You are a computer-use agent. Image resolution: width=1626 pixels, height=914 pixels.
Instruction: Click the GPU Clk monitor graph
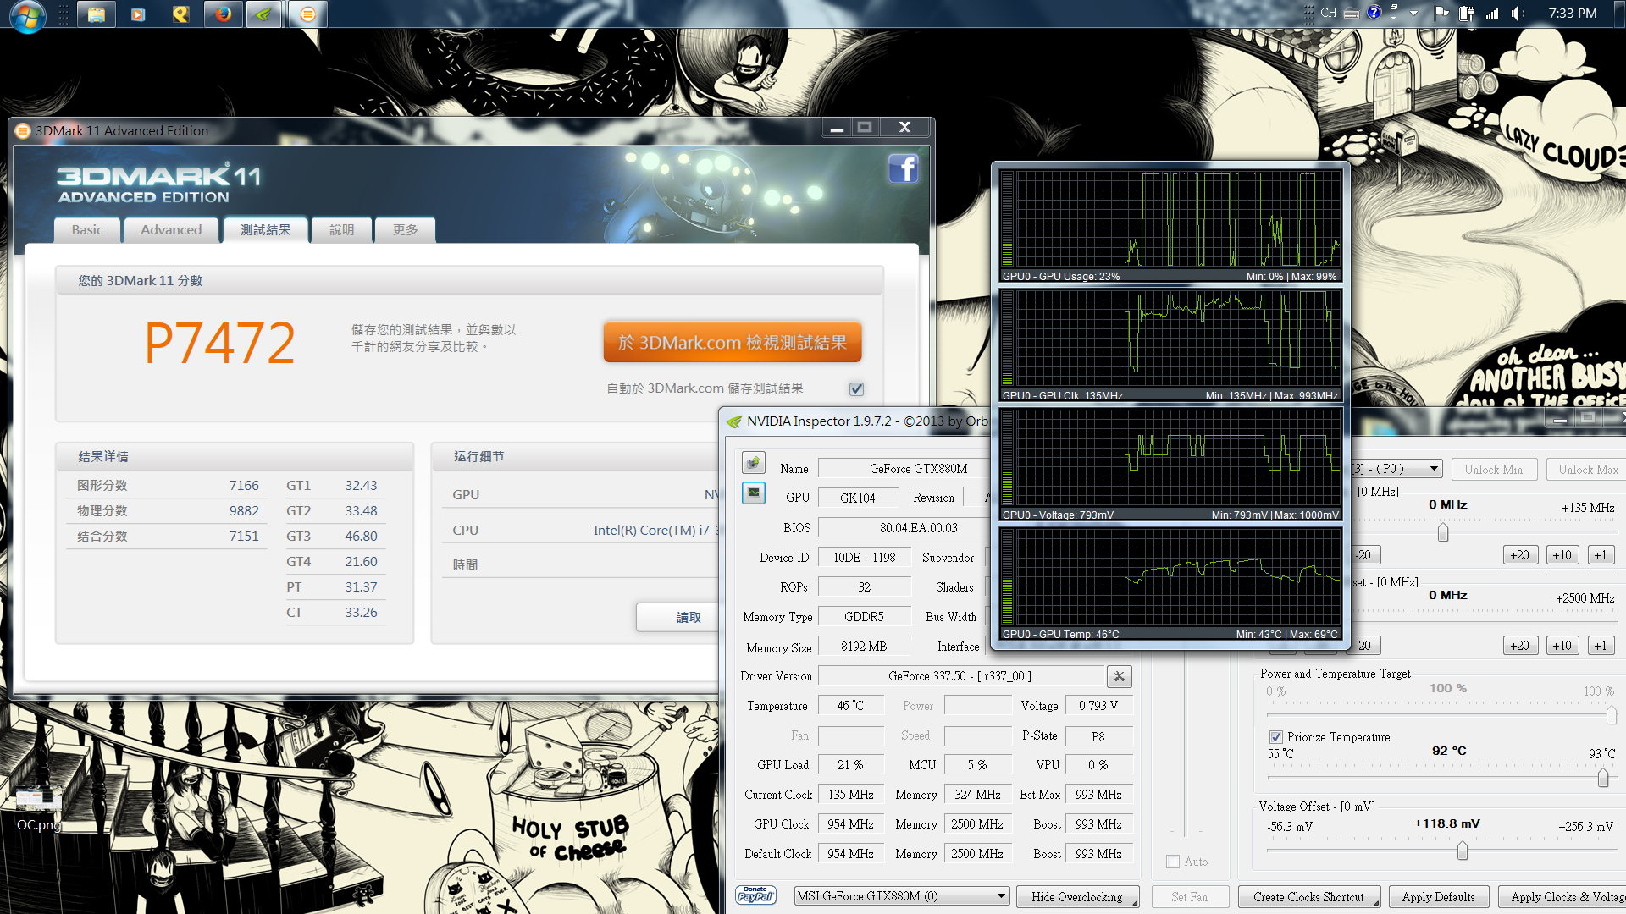point(1171,345)
